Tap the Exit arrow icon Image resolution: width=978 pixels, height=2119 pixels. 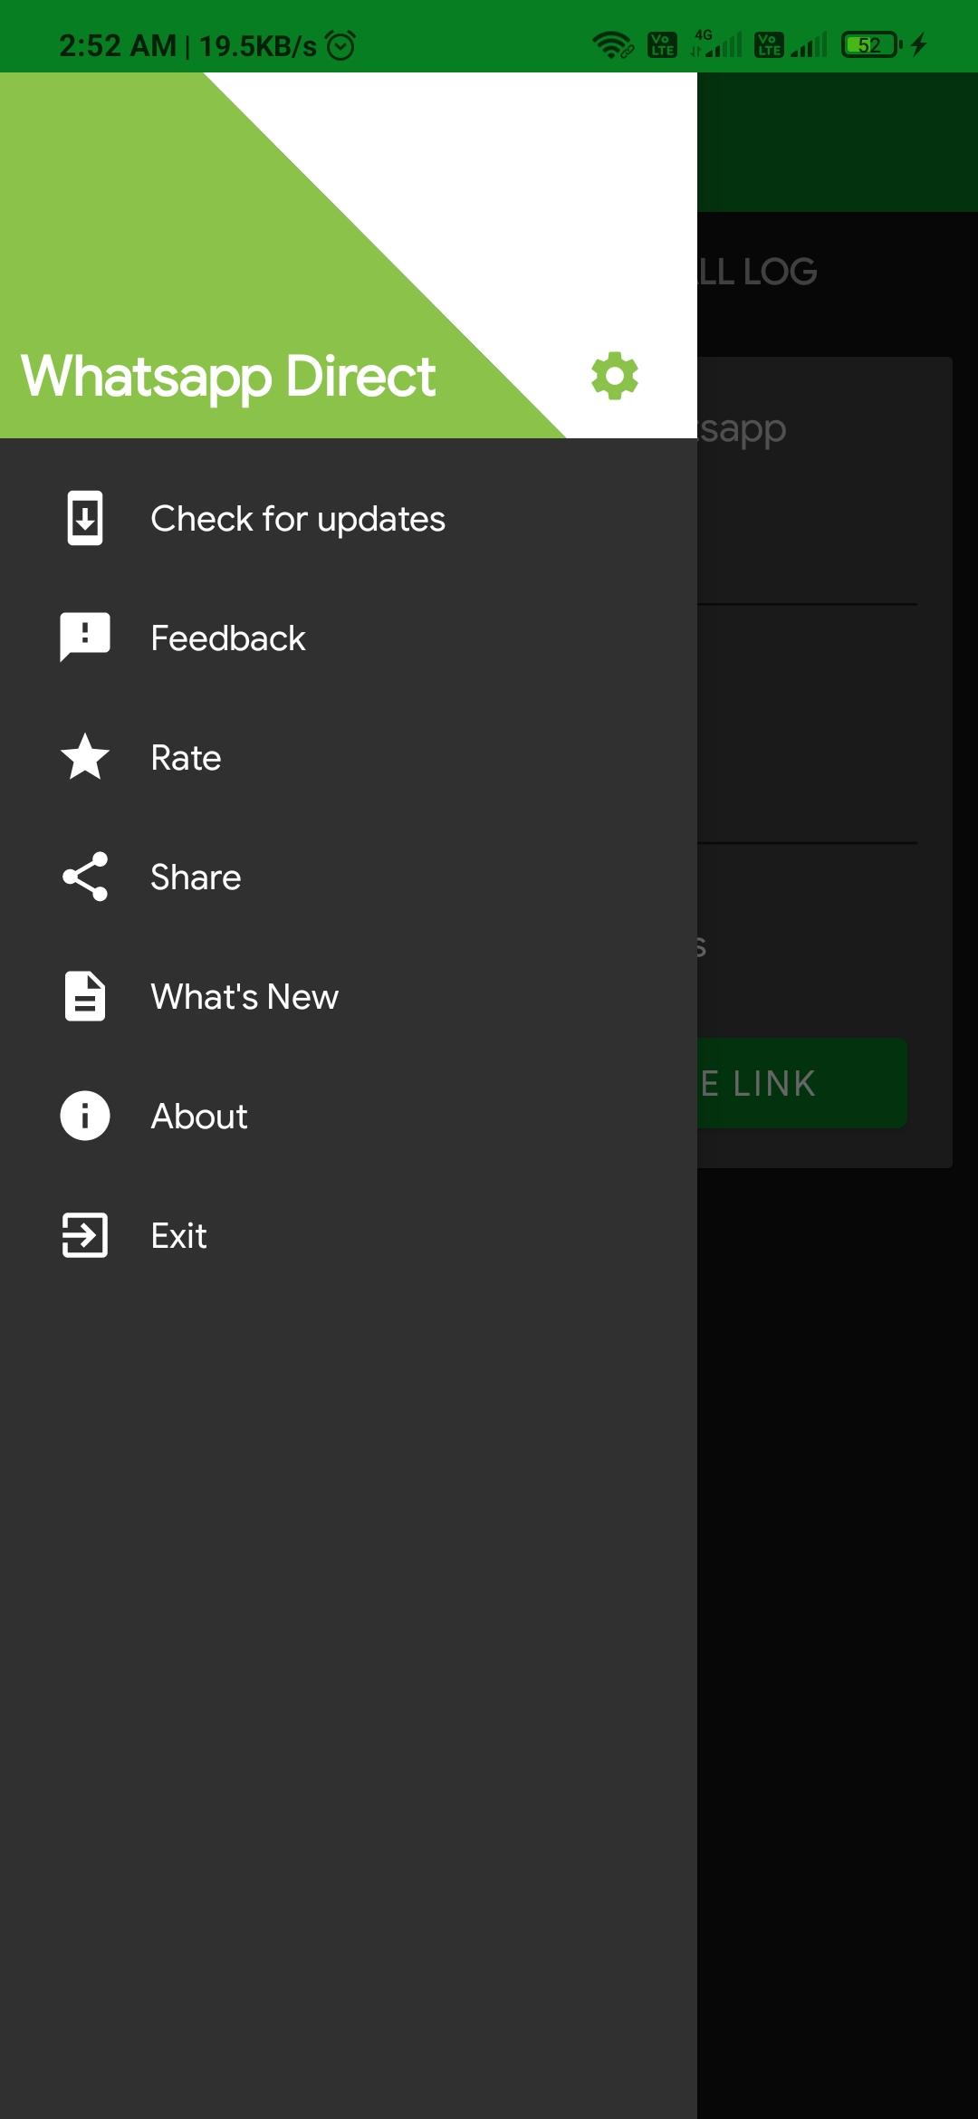(x=85, y=1235)
